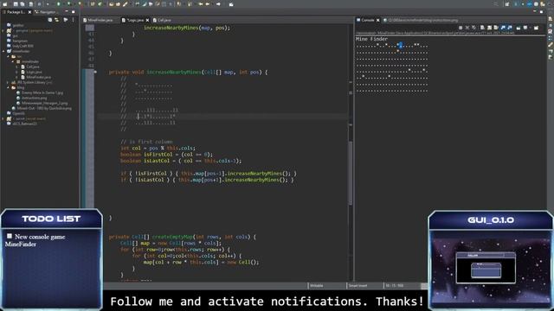
Task: Click the Run button in the main toolbar
Action: pos(58,3)
